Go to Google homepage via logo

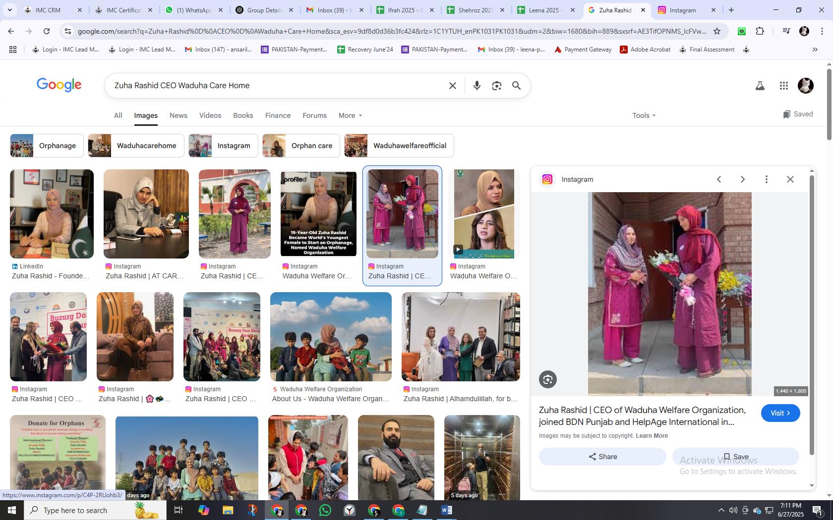pyautogui.click(x=59, y=85)
